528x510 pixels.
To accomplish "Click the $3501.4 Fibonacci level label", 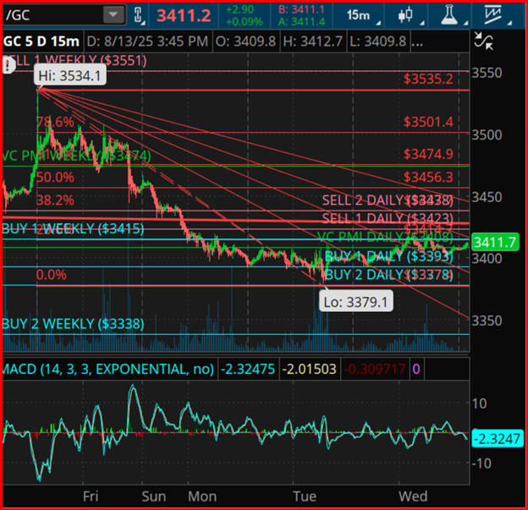I will [428, 122].
